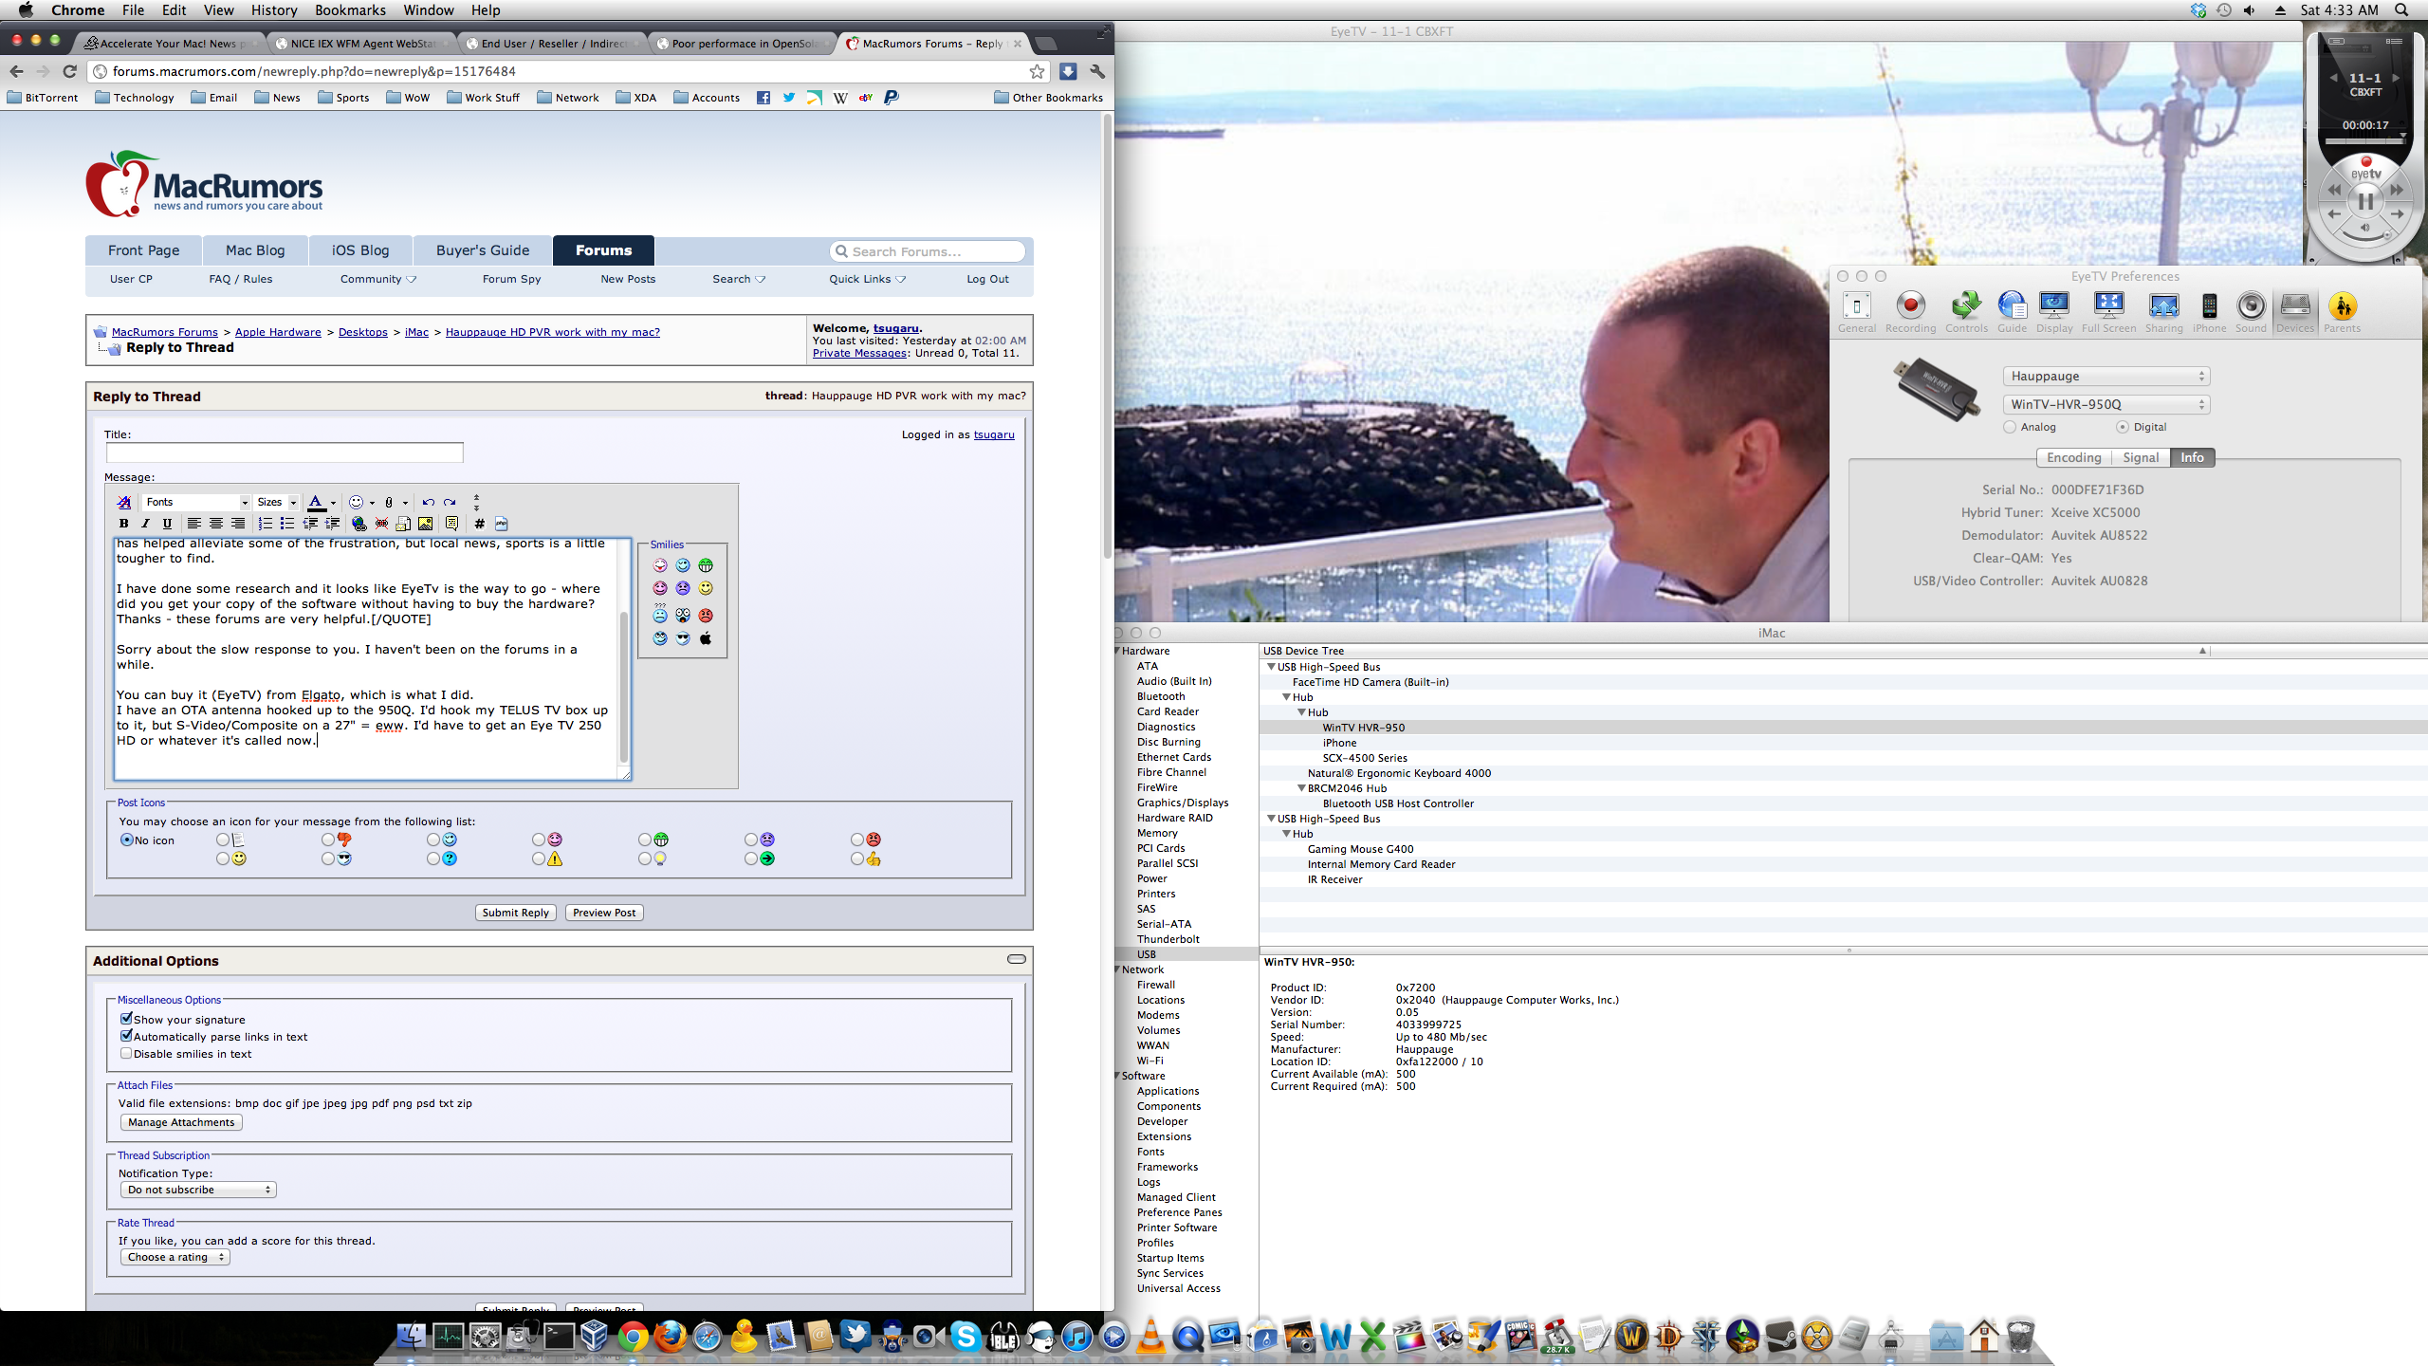This screenshot has height=1366, width=2428.
Task: Uncheck Show your signature option
Action: coord(126,1019)
